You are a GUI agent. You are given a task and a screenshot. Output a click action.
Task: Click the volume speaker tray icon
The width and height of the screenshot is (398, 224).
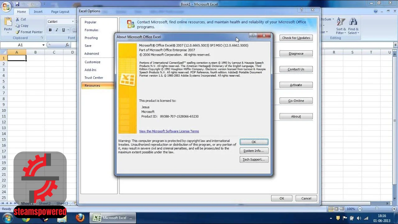tap(359, 218)
